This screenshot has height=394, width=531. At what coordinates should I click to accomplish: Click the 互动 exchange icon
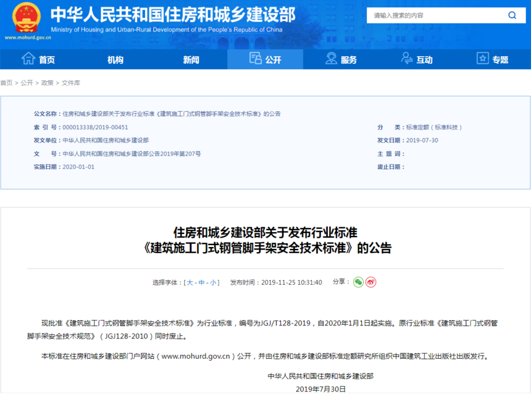(x=407, y=58)
